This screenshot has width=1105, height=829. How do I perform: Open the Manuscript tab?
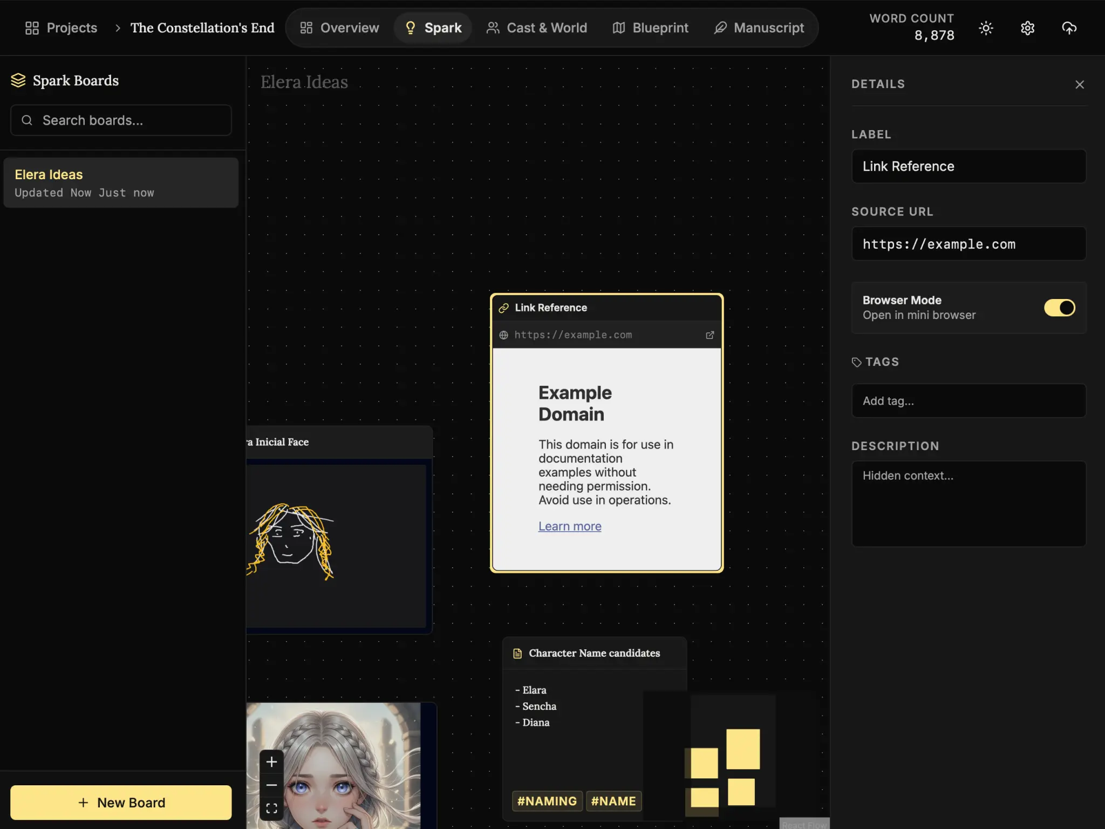tap(759, 28)
